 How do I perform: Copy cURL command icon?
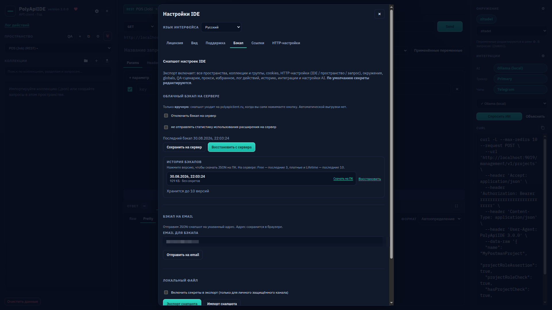[x=543, y=128]
